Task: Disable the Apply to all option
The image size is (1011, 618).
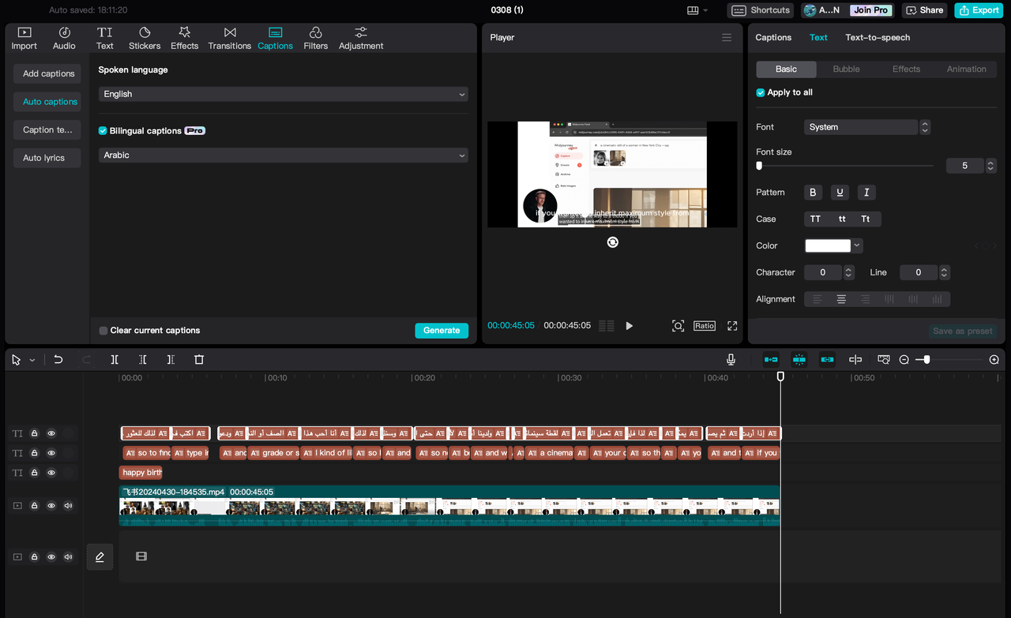Action: (759, 92)
